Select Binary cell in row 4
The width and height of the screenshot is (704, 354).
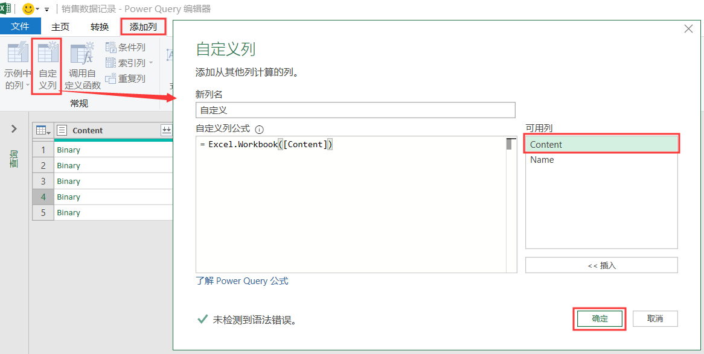(x=113, y=197)
